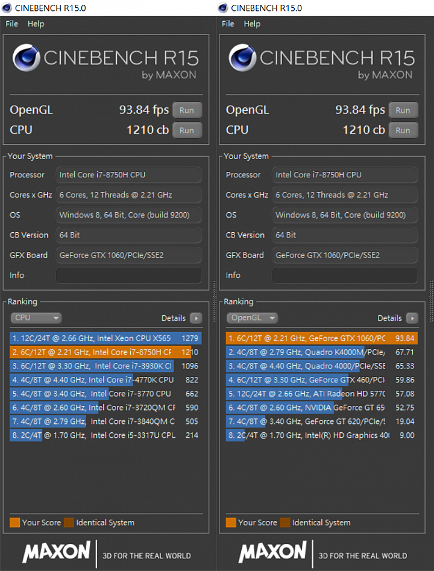Select GeForce GTX 460 OpenGL ranking row
Viewport: 434px width, 571px height.
coord(322,380)
